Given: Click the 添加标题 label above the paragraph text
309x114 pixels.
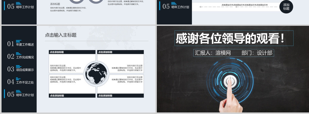Looking at the screenshot, I should 55,4.
